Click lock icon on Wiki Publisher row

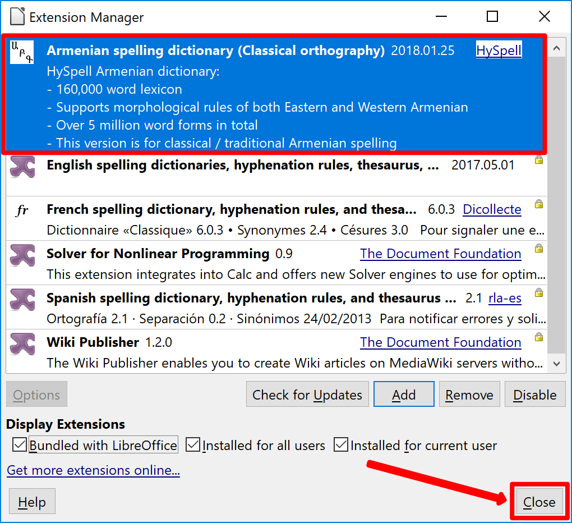tap(538, 337)
